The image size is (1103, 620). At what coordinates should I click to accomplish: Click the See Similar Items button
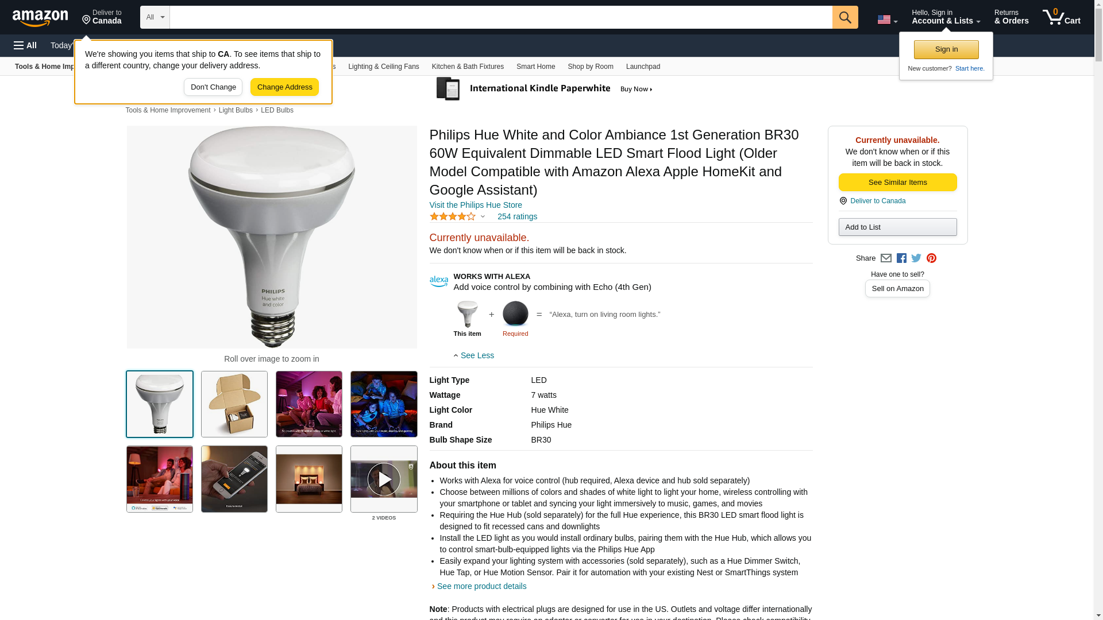point(897,183)
